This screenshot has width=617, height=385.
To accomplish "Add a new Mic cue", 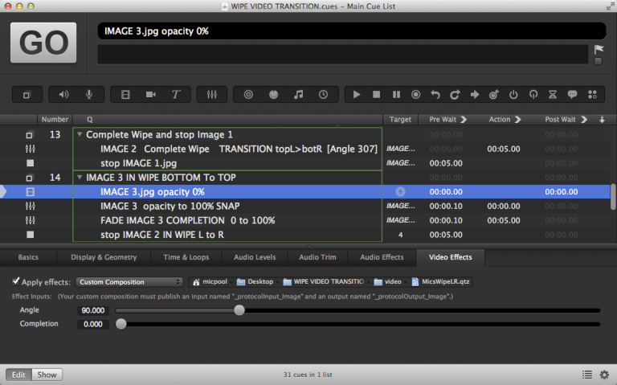I will coord(88,95).
